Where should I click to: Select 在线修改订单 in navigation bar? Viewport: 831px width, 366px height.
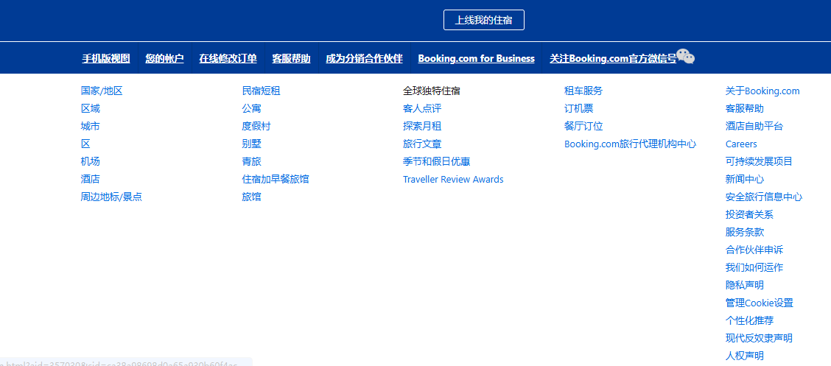pos(228,59)
